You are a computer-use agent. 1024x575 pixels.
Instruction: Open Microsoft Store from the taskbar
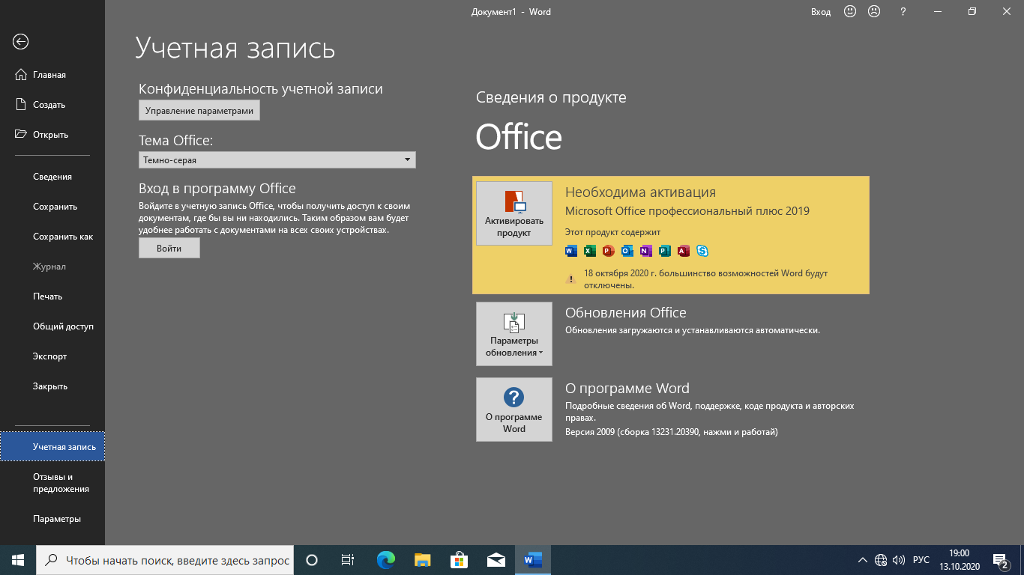click(460, 560)
